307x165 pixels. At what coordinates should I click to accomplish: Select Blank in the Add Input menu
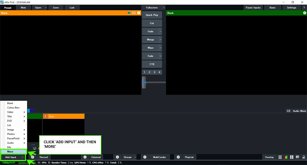point(14,103)
